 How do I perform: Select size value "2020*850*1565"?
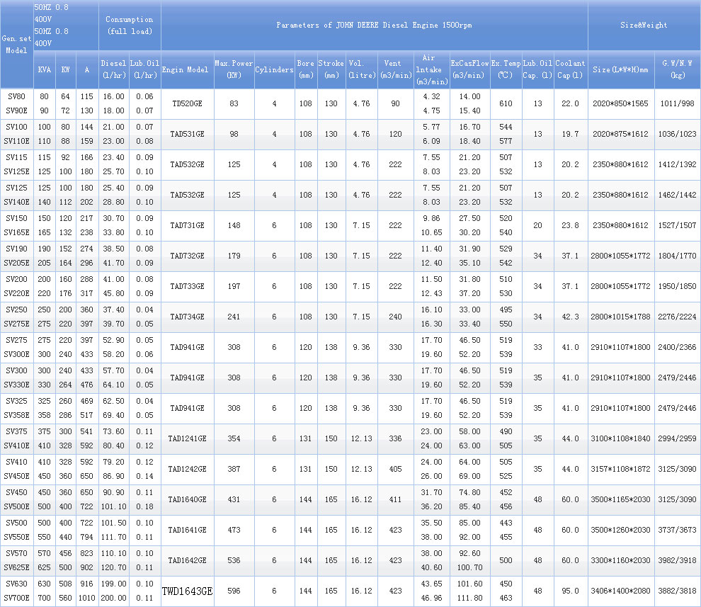pos(620,103)
